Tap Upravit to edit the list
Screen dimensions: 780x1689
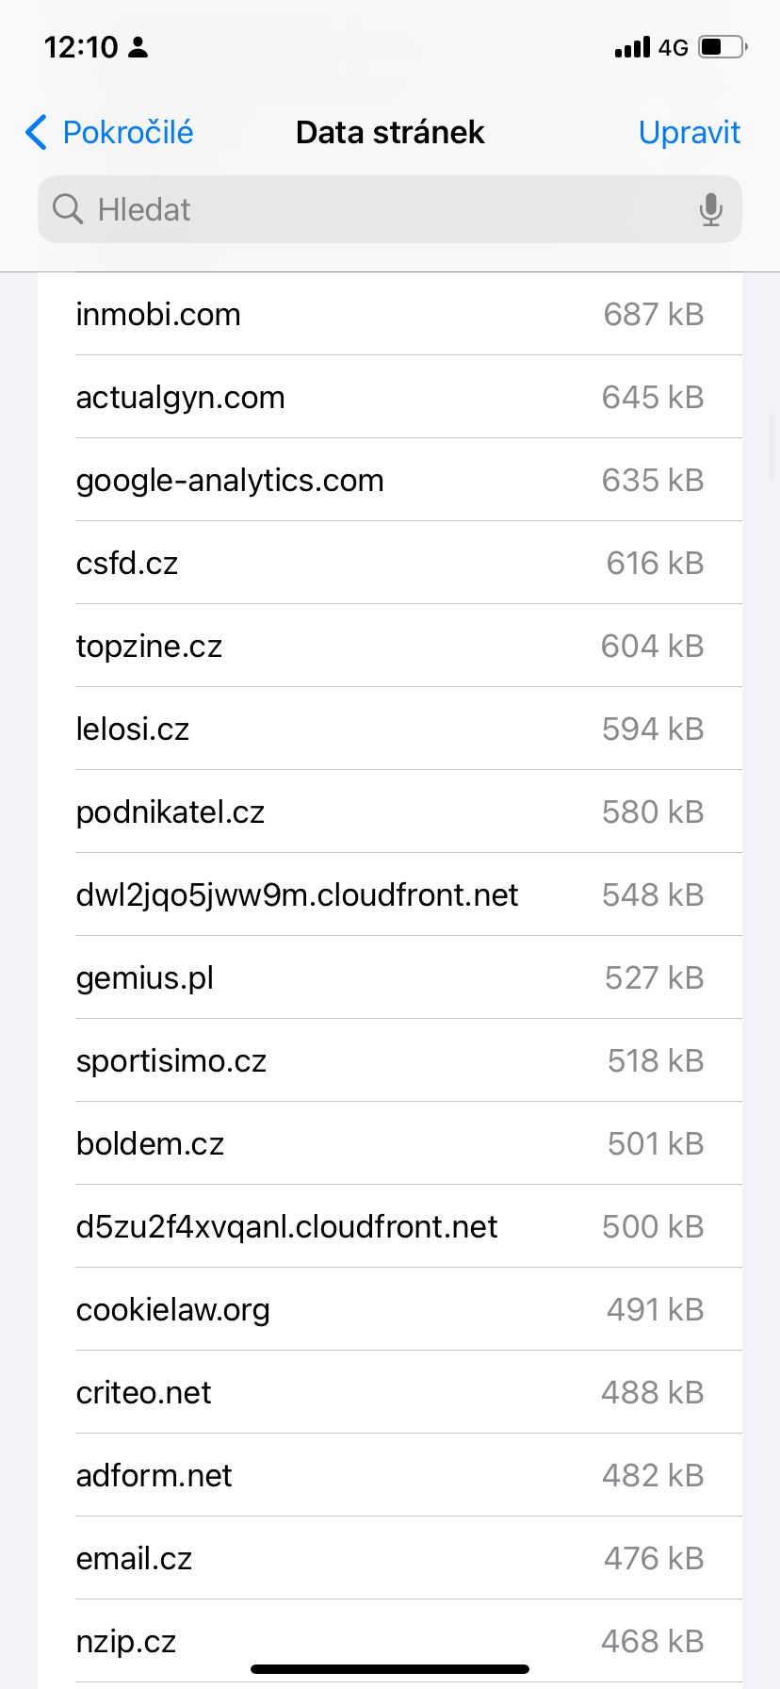689,133
